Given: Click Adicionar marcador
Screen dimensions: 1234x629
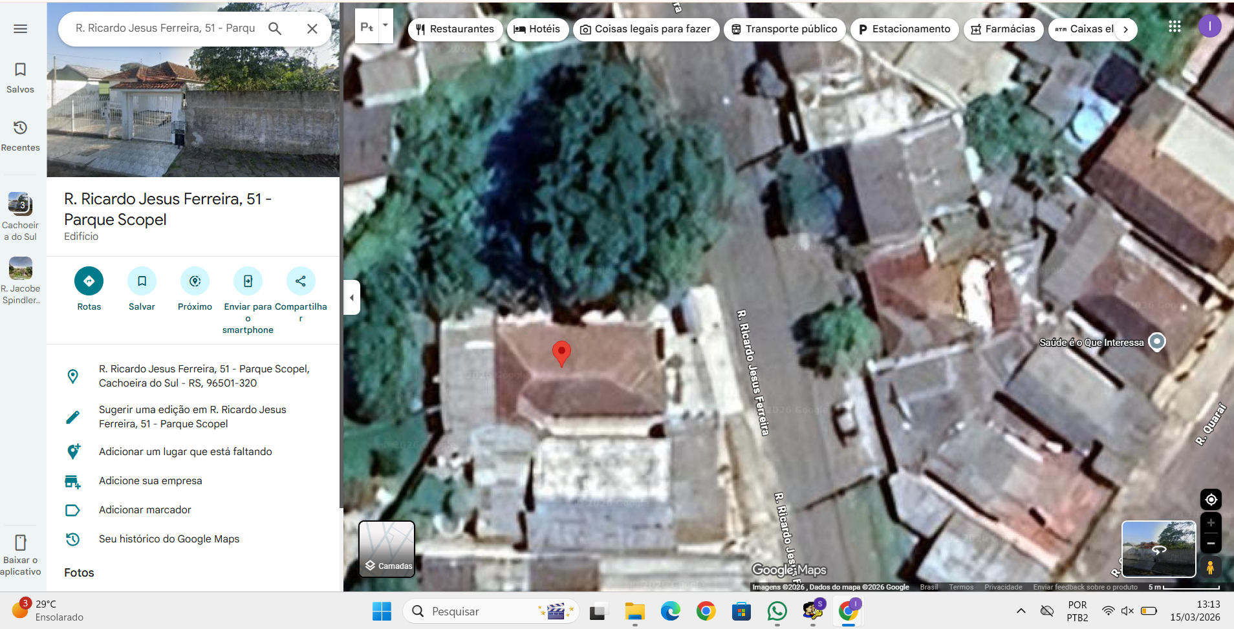Looking at the screenshot, I should point(193,509).
